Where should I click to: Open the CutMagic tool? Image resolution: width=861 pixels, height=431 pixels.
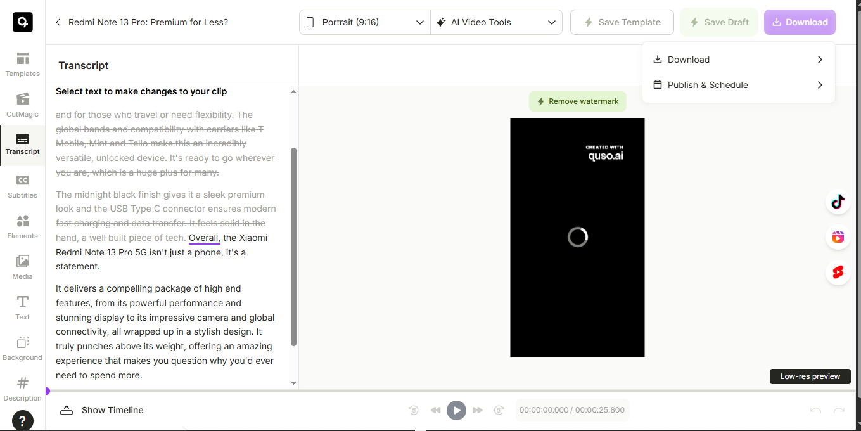click(23, 105)
